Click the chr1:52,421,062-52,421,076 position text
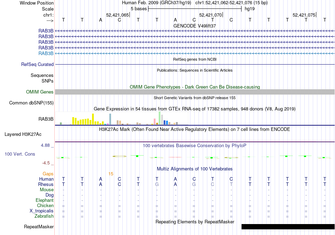335x235 pixels. [x=231, y=3]
